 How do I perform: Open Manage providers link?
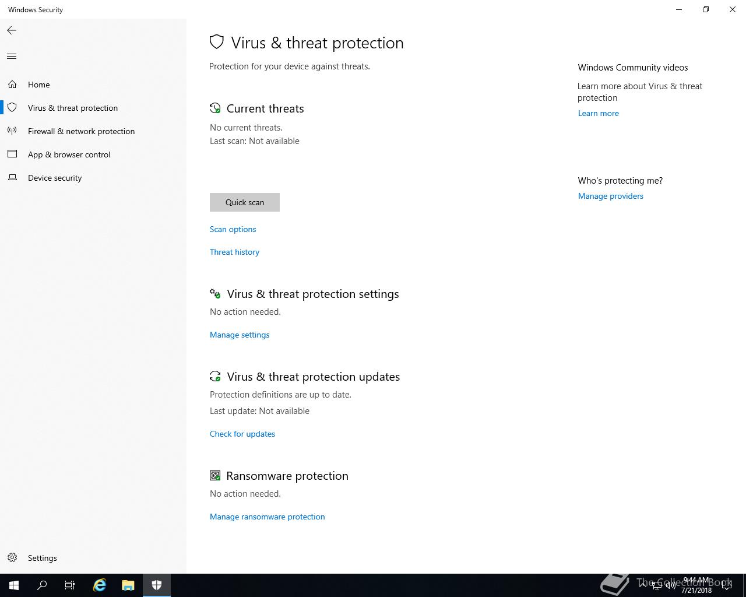click(x=611, y=196)
